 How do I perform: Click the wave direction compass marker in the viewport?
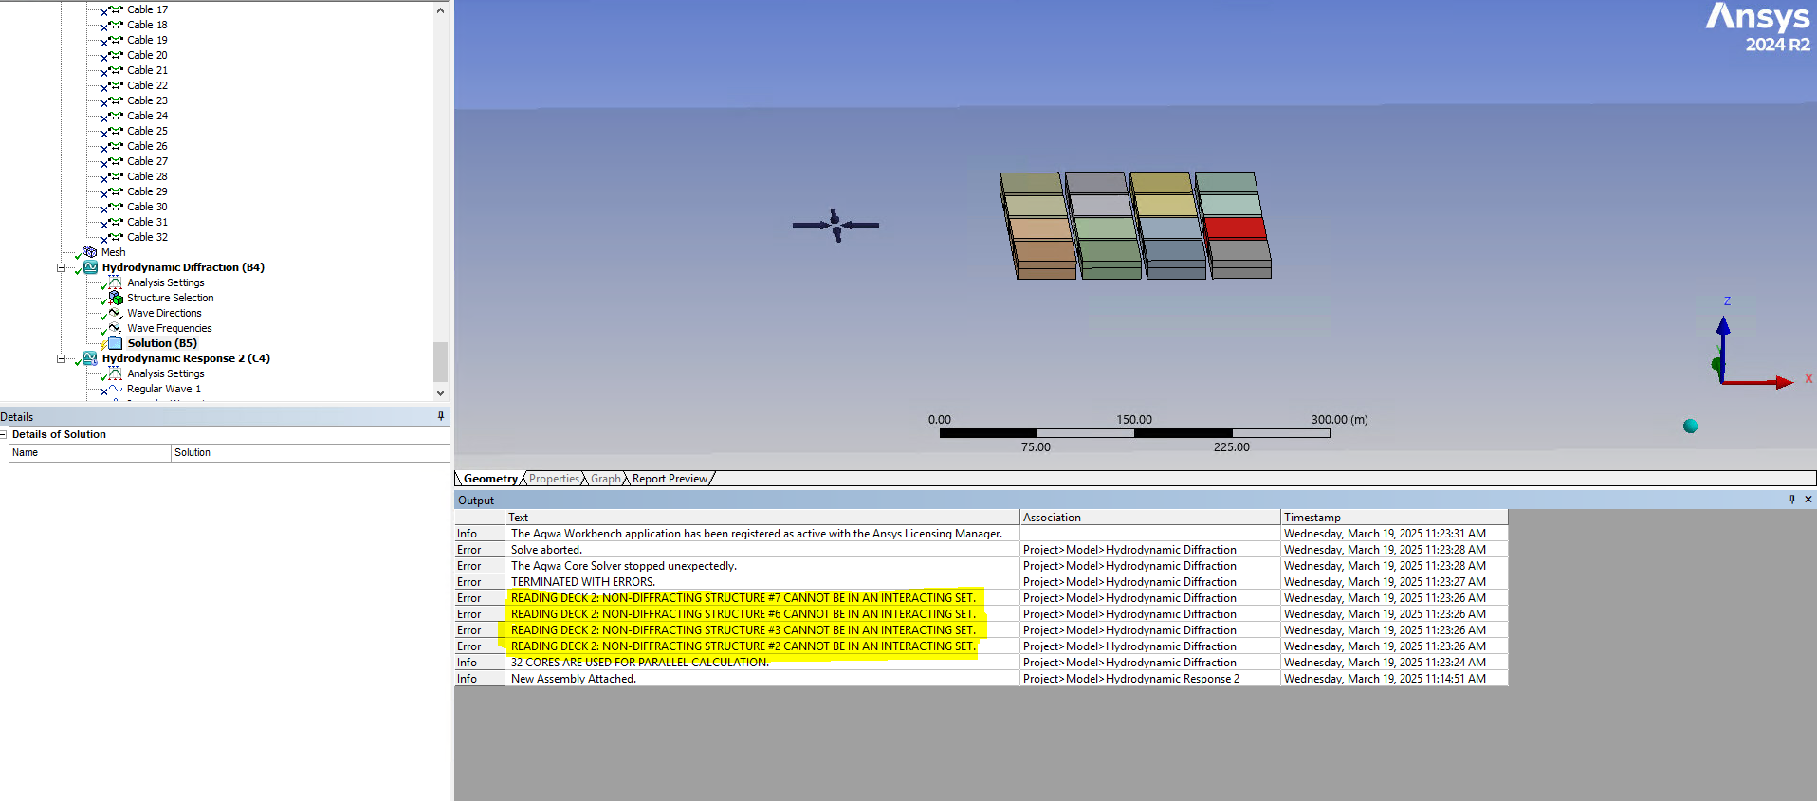(835, 226)
